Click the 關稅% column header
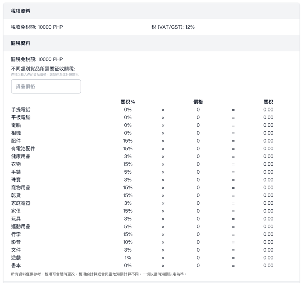This screenshot has width=303, height=283. [128, 102]
